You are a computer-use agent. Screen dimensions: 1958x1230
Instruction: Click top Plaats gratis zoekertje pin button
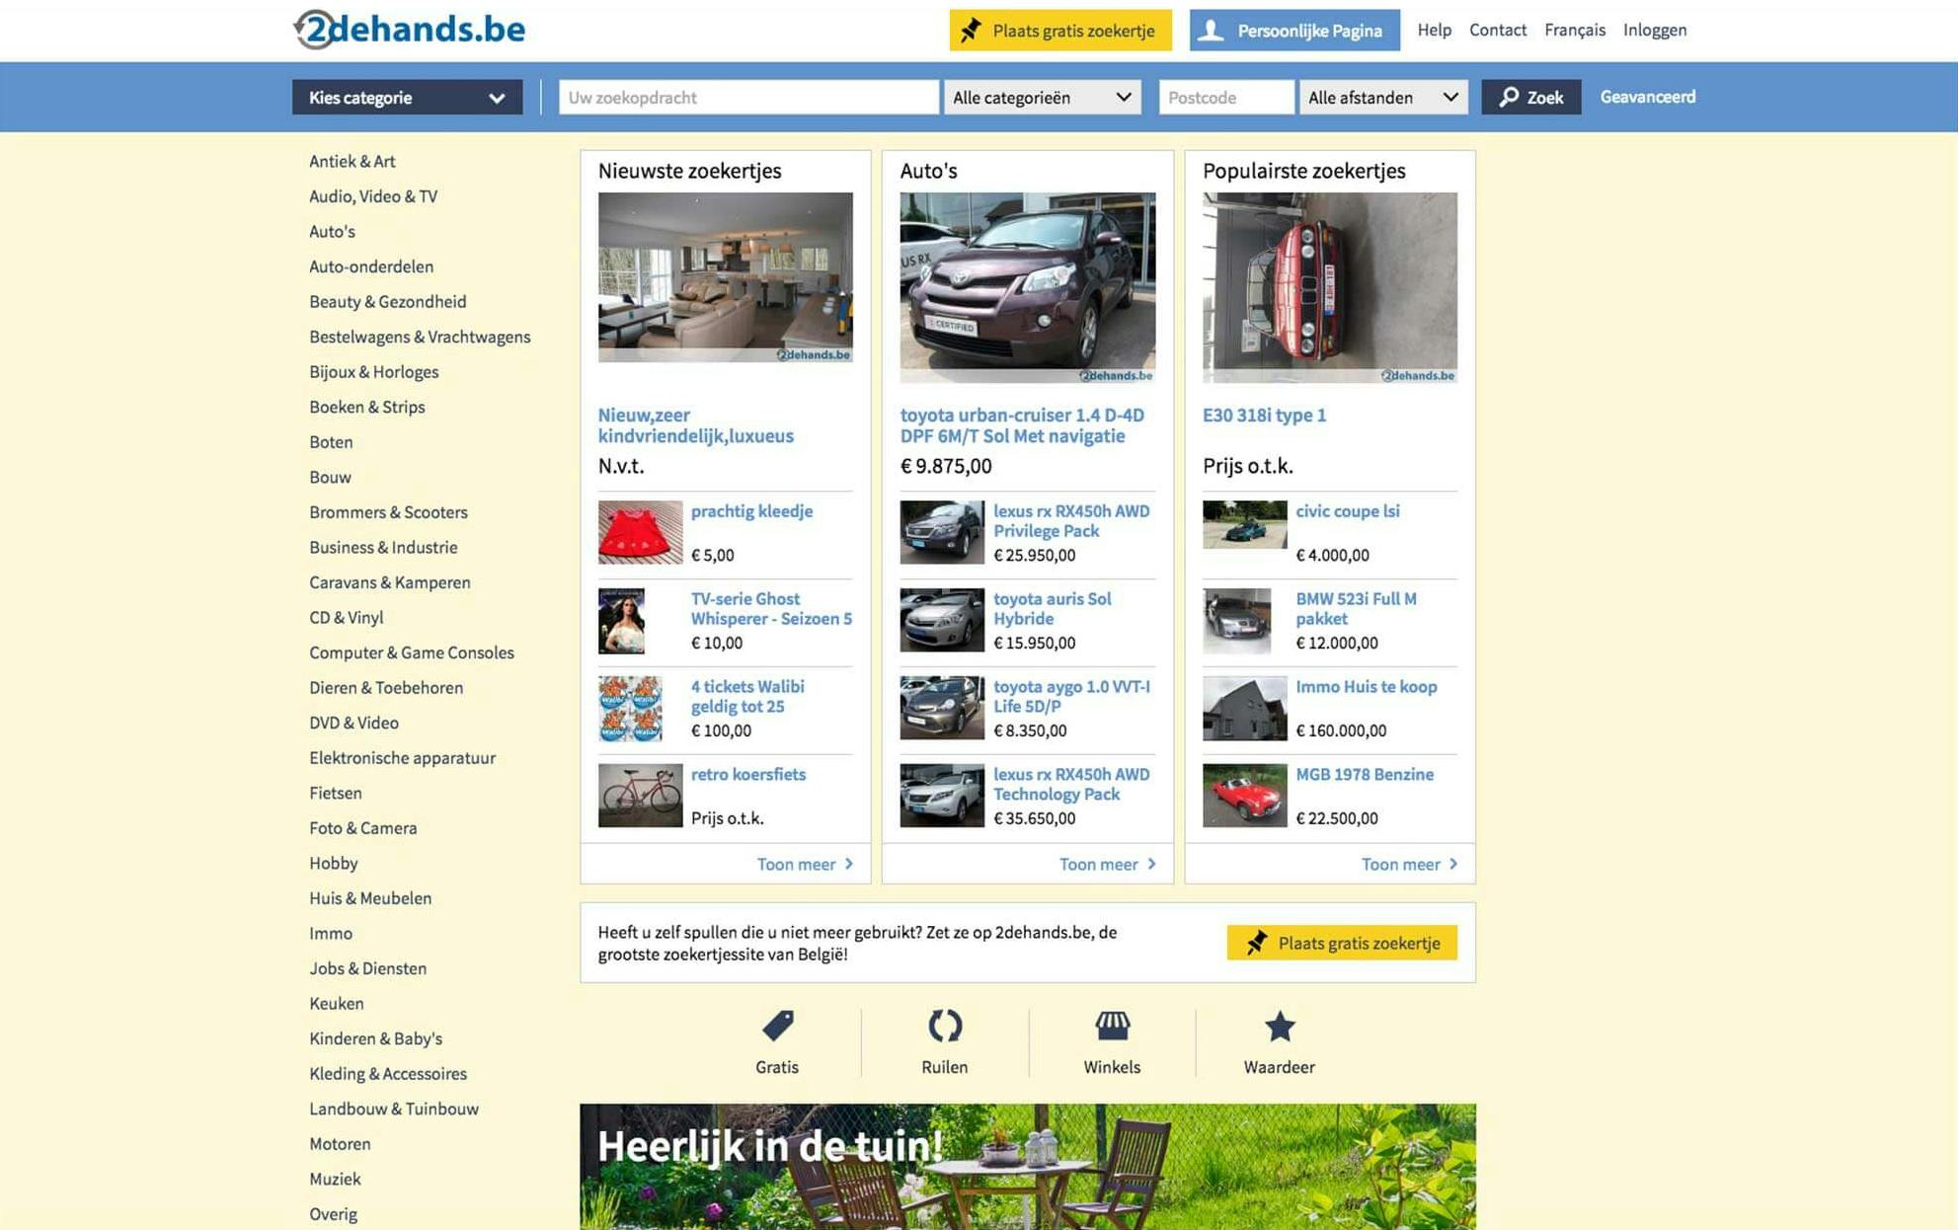[x=1059, y=31]
